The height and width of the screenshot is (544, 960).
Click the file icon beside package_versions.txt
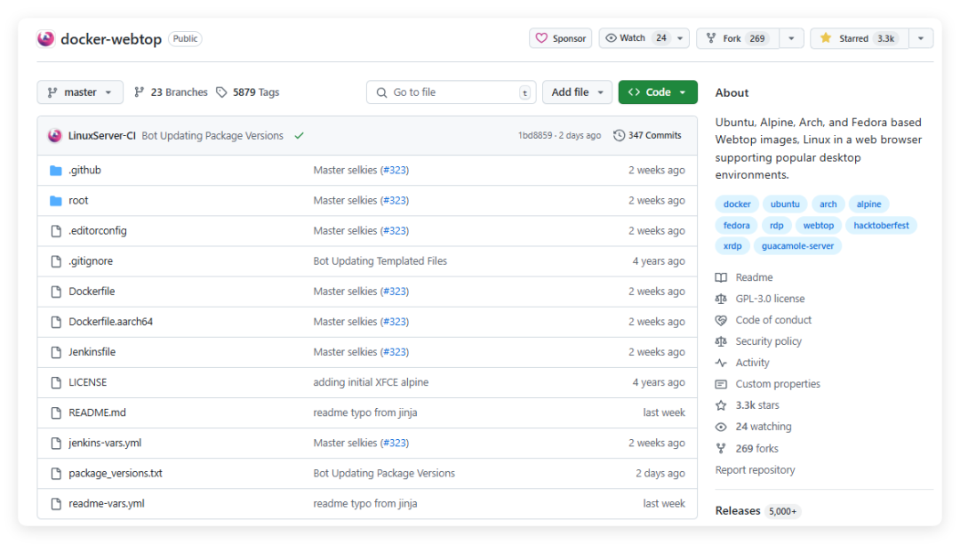[56, 474]
